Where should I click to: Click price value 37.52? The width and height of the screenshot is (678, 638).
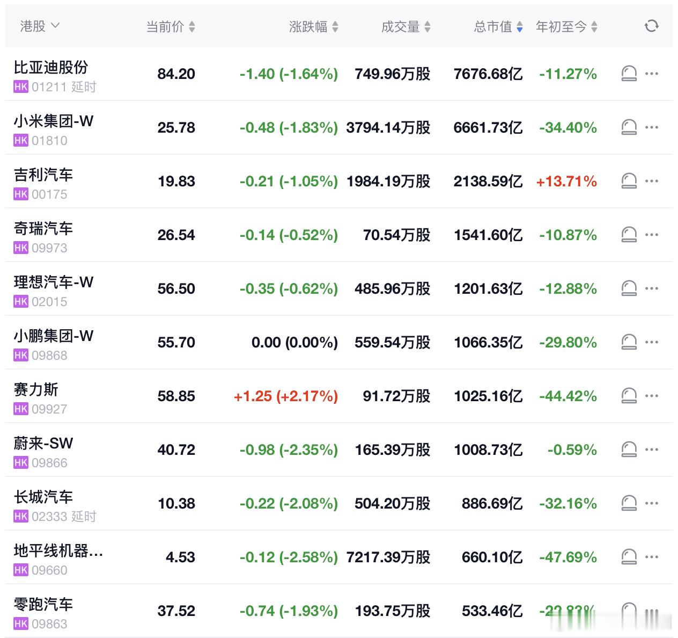click(176, 611)
